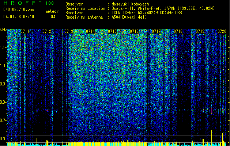Screen dimensions: 230x146
Task: Click the 'Observer' field label
Action: pyautogui.click(x=74, y=4)
